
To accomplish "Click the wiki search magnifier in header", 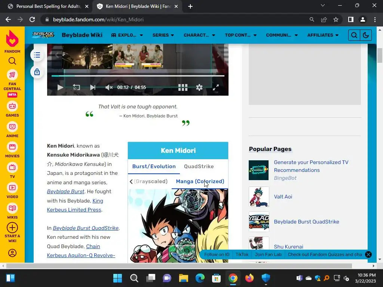I will [x=354, y=35].
